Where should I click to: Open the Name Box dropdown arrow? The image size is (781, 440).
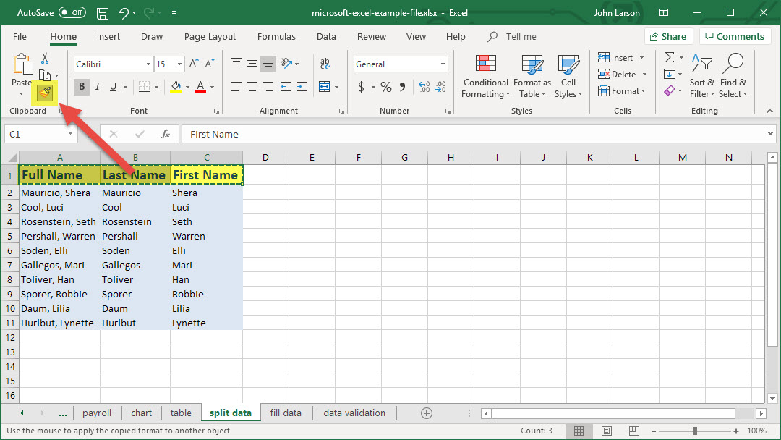pyautogui.click(x=70, y=134)
